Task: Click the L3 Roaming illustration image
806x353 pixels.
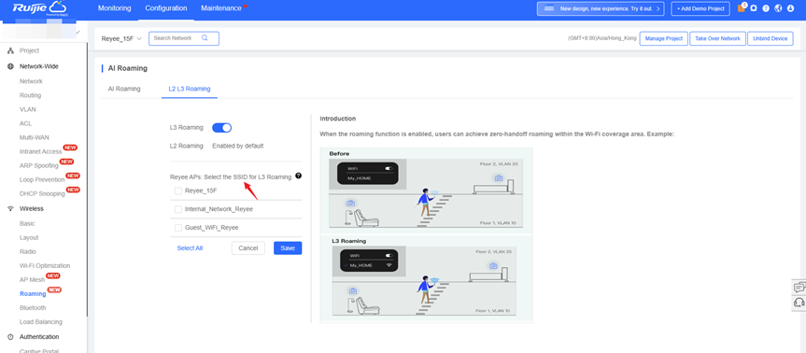Action: pyautogui.click(x=426, y=278)
